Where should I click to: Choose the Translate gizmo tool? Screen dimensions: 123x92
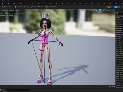pyautogui.click(x=84, y=10)
